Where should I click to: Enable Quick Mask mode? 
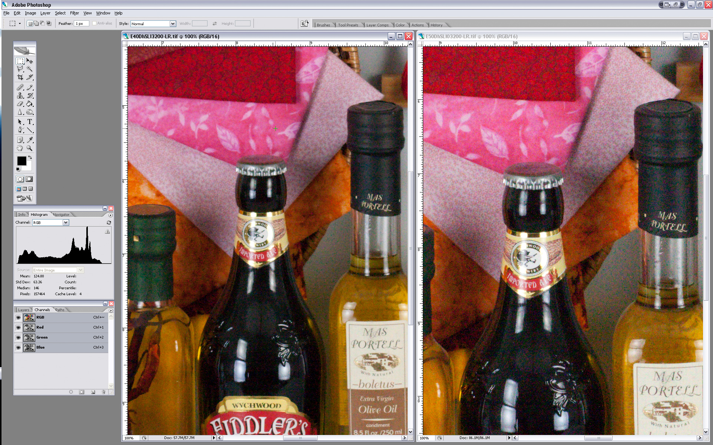[30, 179]
